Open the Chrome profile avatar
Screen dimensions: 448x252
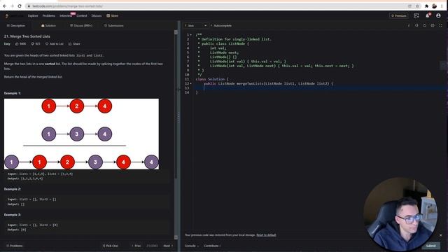[434, 6]
